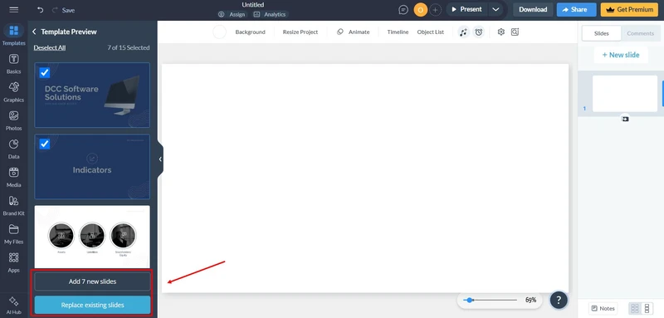The width and height of the screenshot is (664, 318).
Task: Click Replace existing slides button
Action: 92,305
